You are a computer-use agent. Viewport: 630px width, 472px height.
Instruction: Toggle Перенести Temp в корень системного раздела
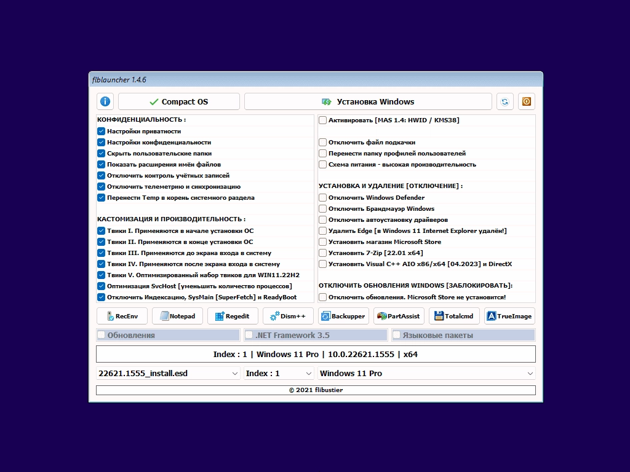pos(102,197)
